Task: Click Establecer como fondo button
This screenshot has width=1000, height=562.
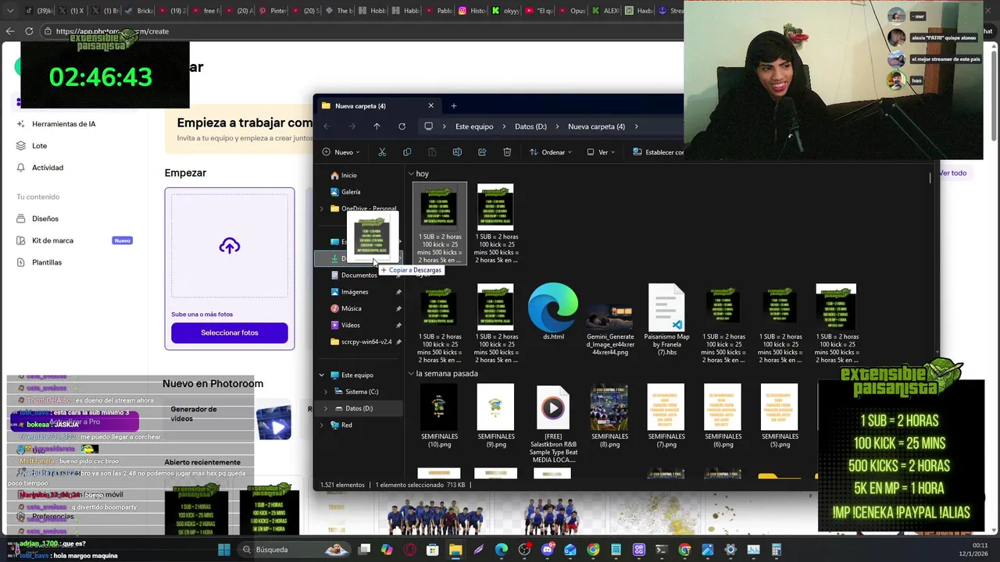Action: [659, 152]
